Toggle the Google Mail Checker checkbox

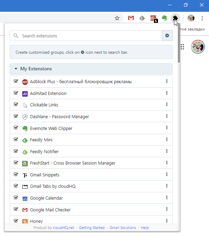tap(16, 209)
